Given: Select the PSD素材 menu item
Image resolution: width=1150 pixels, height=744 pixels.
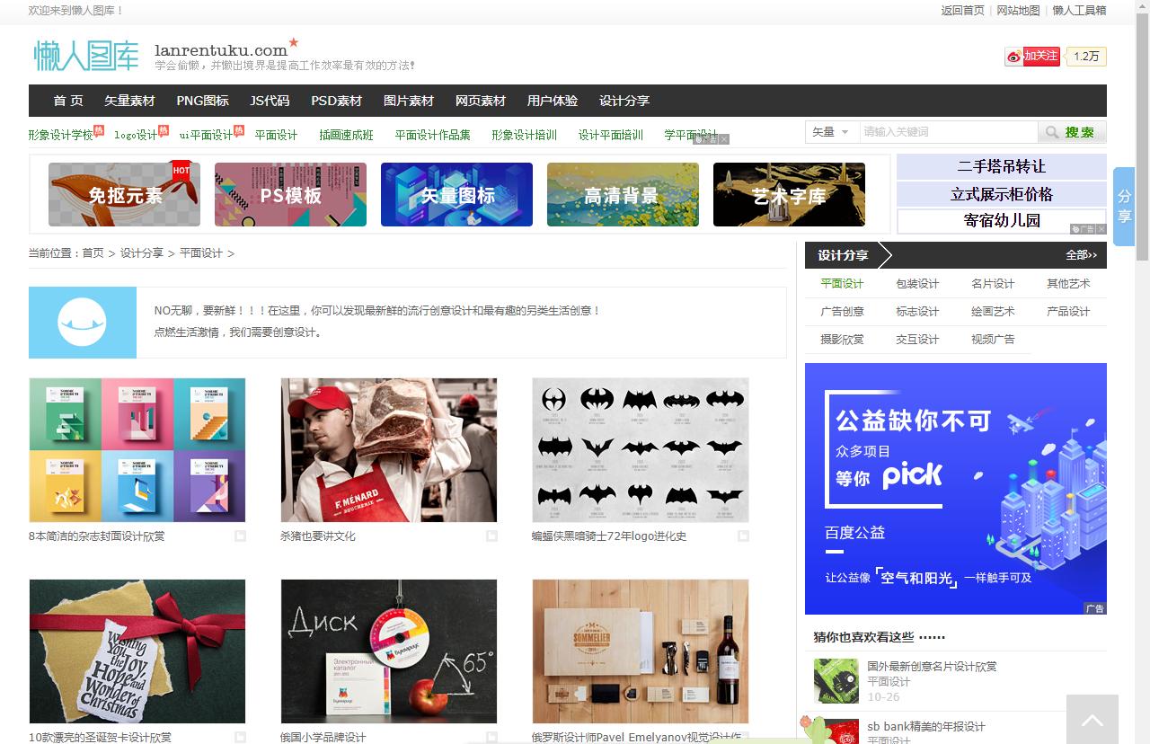Looking at the screenshot, I should pyautogui.click(x=335, y=101).
